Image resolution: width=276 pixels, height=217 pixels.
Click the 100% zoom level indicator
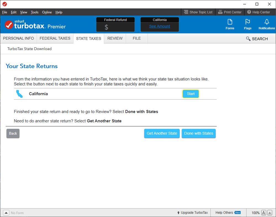255,213
